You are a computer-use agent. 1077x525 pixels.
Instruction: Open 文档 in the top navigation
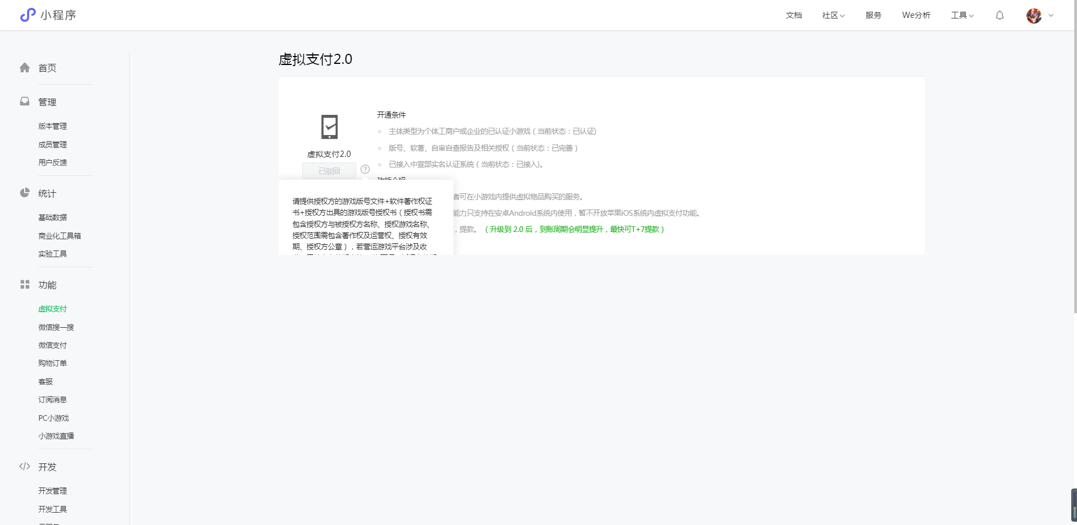pyautogui.click(x=794, y=15)
